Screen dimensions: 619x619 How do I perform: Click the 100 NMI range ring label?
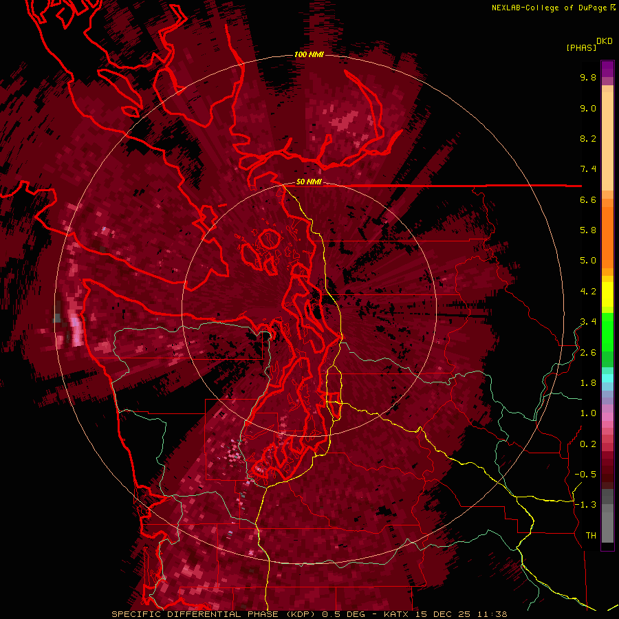(x=309, y=54)
